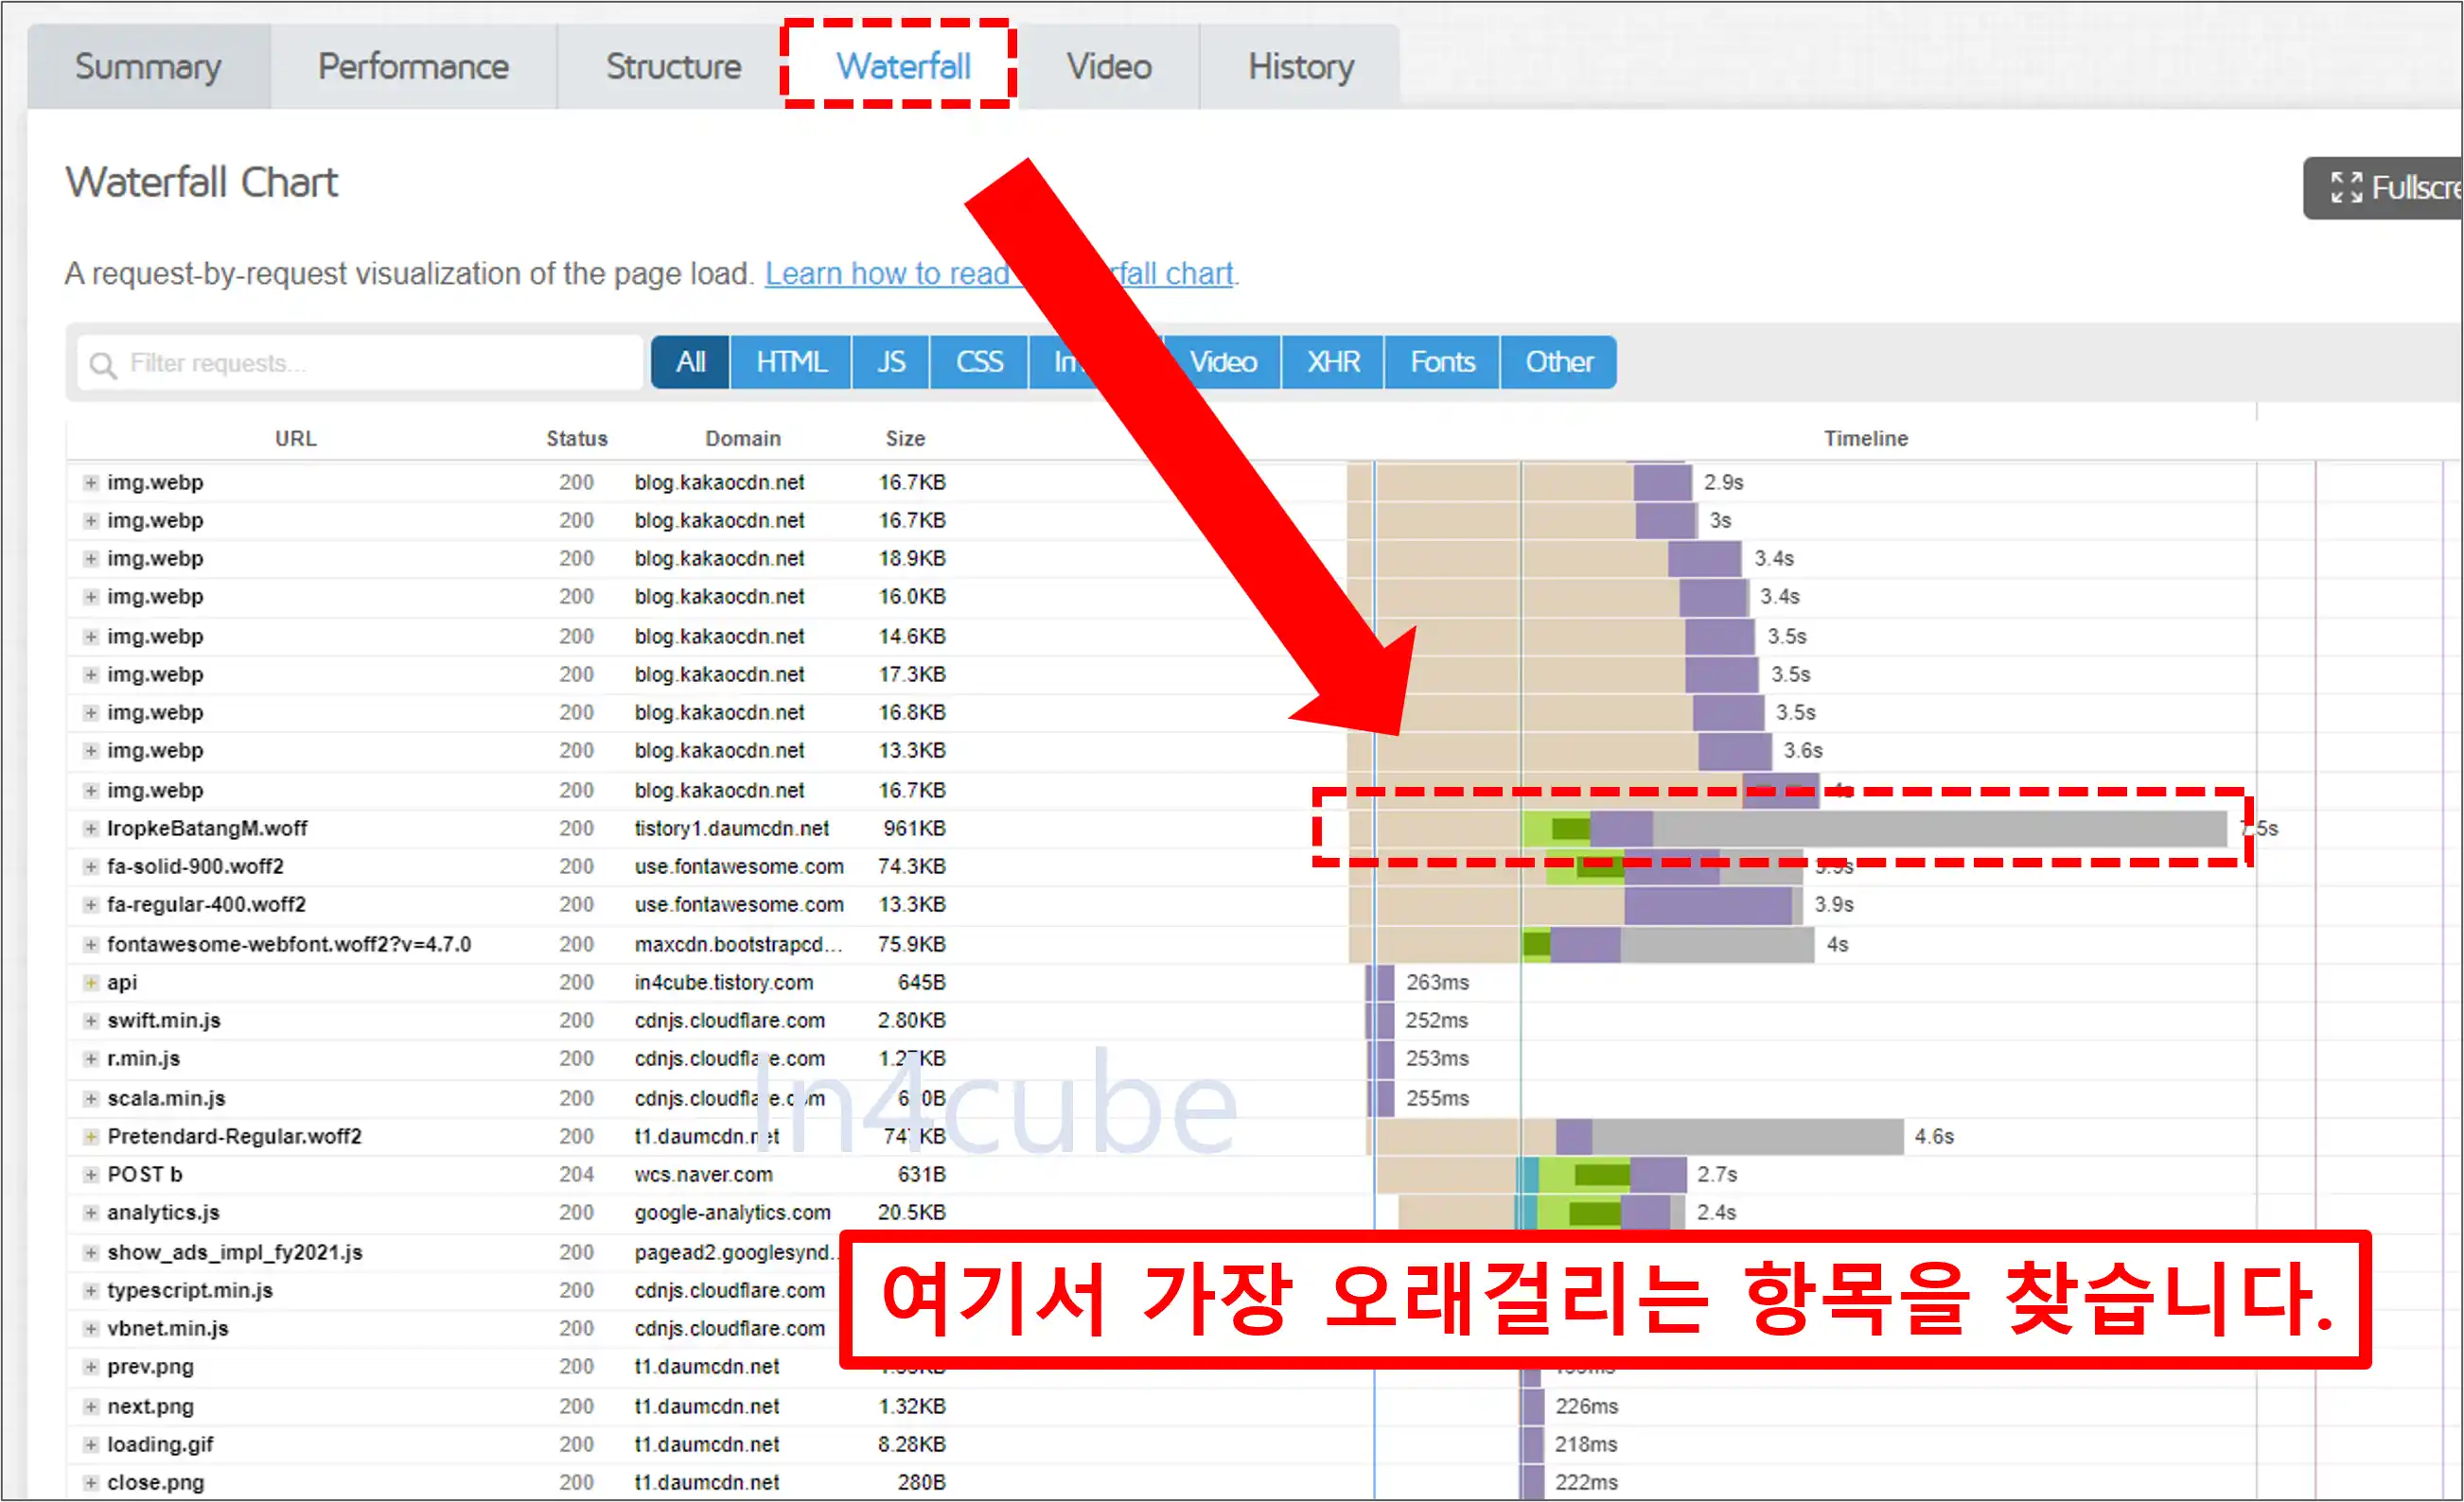Expand the typescript.min.js request row
The image size is (2464, 1502).
[x=91, y=1290]
